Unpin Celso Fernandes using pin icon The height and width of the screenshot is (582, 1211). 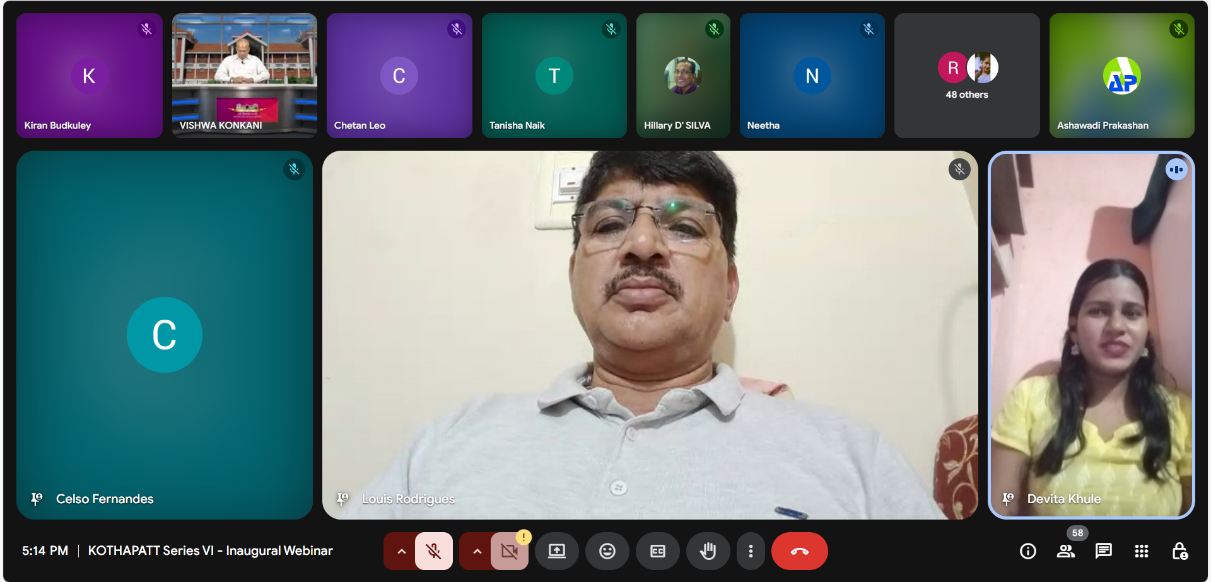point(37,499)
